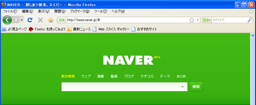Open the よく見るページ bookmark folder
Viewport: 256px width, 105px height.
[14, 29]
